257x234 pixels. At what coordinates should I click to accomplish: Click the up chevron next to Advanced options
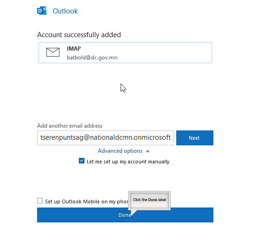pyautogui.click(x=148, y=151)
